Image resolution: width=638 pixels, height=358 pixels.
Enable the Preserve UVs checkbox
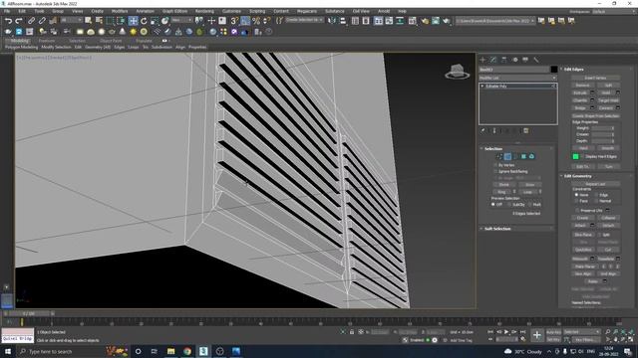coord(577,210)
